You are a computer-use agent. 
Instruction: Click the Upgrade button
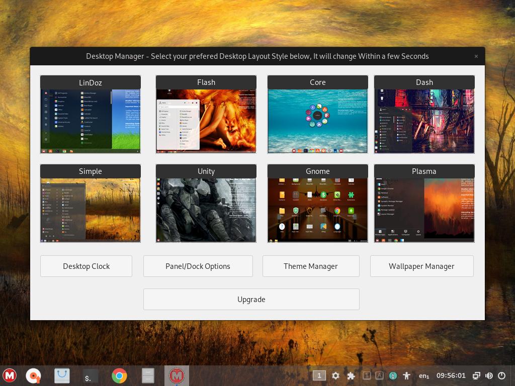click(x=251, y=300)
